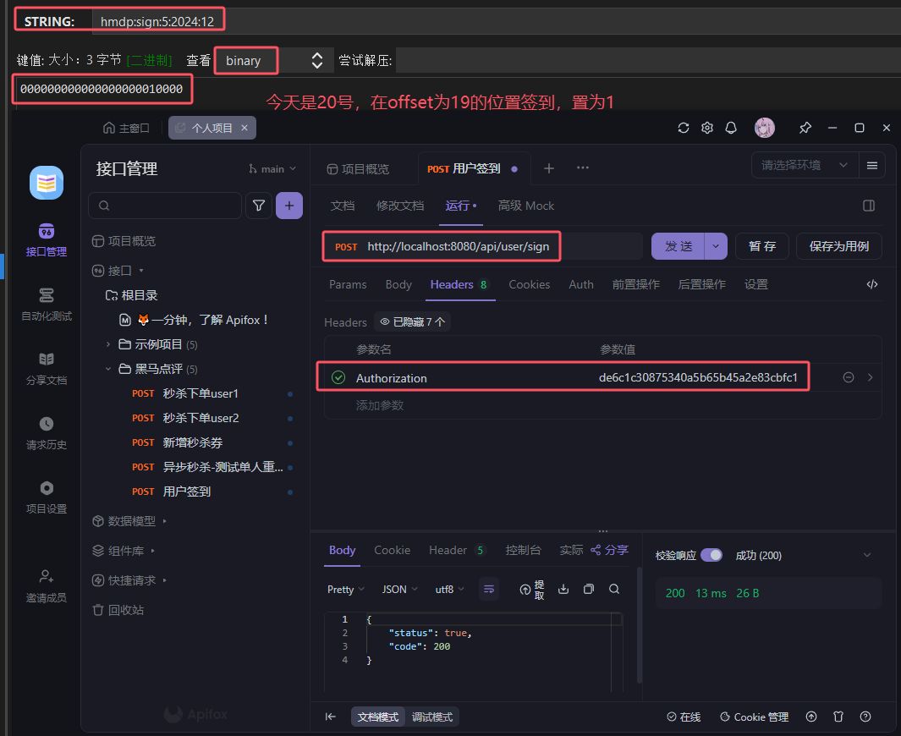Image resolution: width=901 pixels, height=736 pixels.
Task: Collapse the sidebar with arrow icon
Action: pyautogui.click(x=331, y=717)
